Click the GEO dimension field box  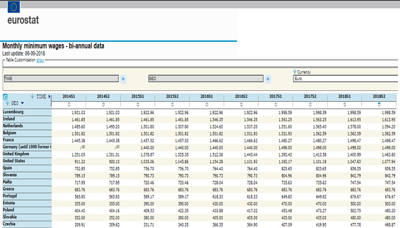[206, 79]
